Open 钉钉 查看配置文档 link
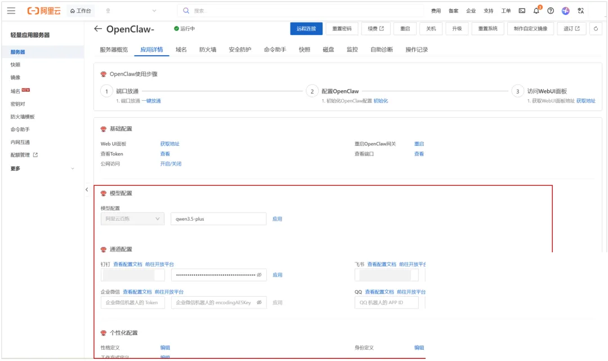608x361 pixels. [x=128, y=265]
